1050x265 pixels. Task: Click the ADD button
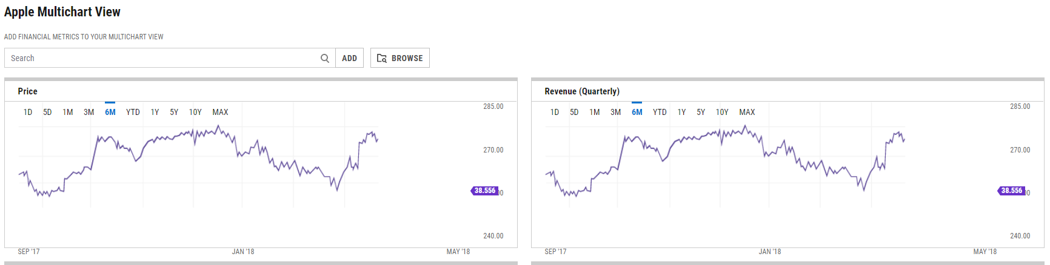pos(349,58)
